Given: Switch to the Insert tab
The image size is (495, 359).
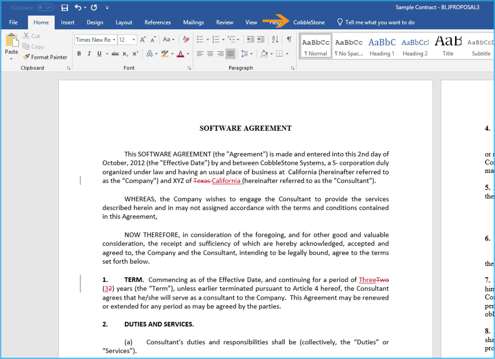Looking at the screenshot, I should 68,22.
